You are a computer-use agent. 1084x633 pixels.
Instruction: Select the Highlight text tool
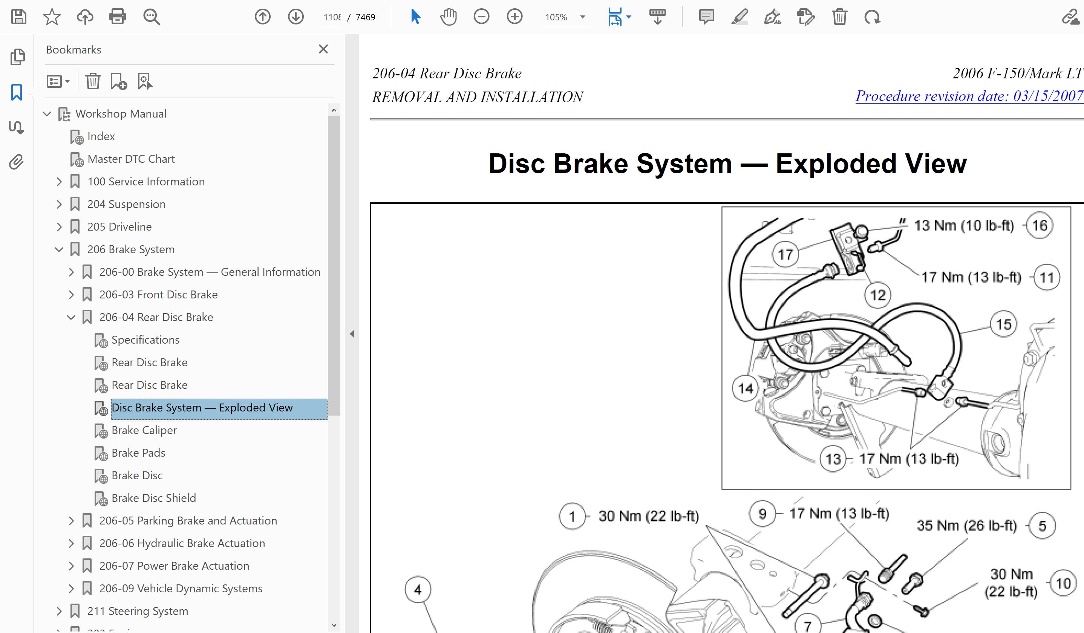[740, 17]
